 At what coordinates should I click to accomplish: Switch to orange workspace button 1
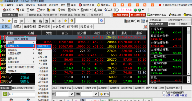click(114, 5)
